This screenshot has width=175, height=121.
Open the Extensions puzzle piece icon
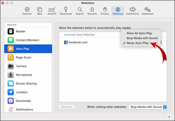point(133,9)
